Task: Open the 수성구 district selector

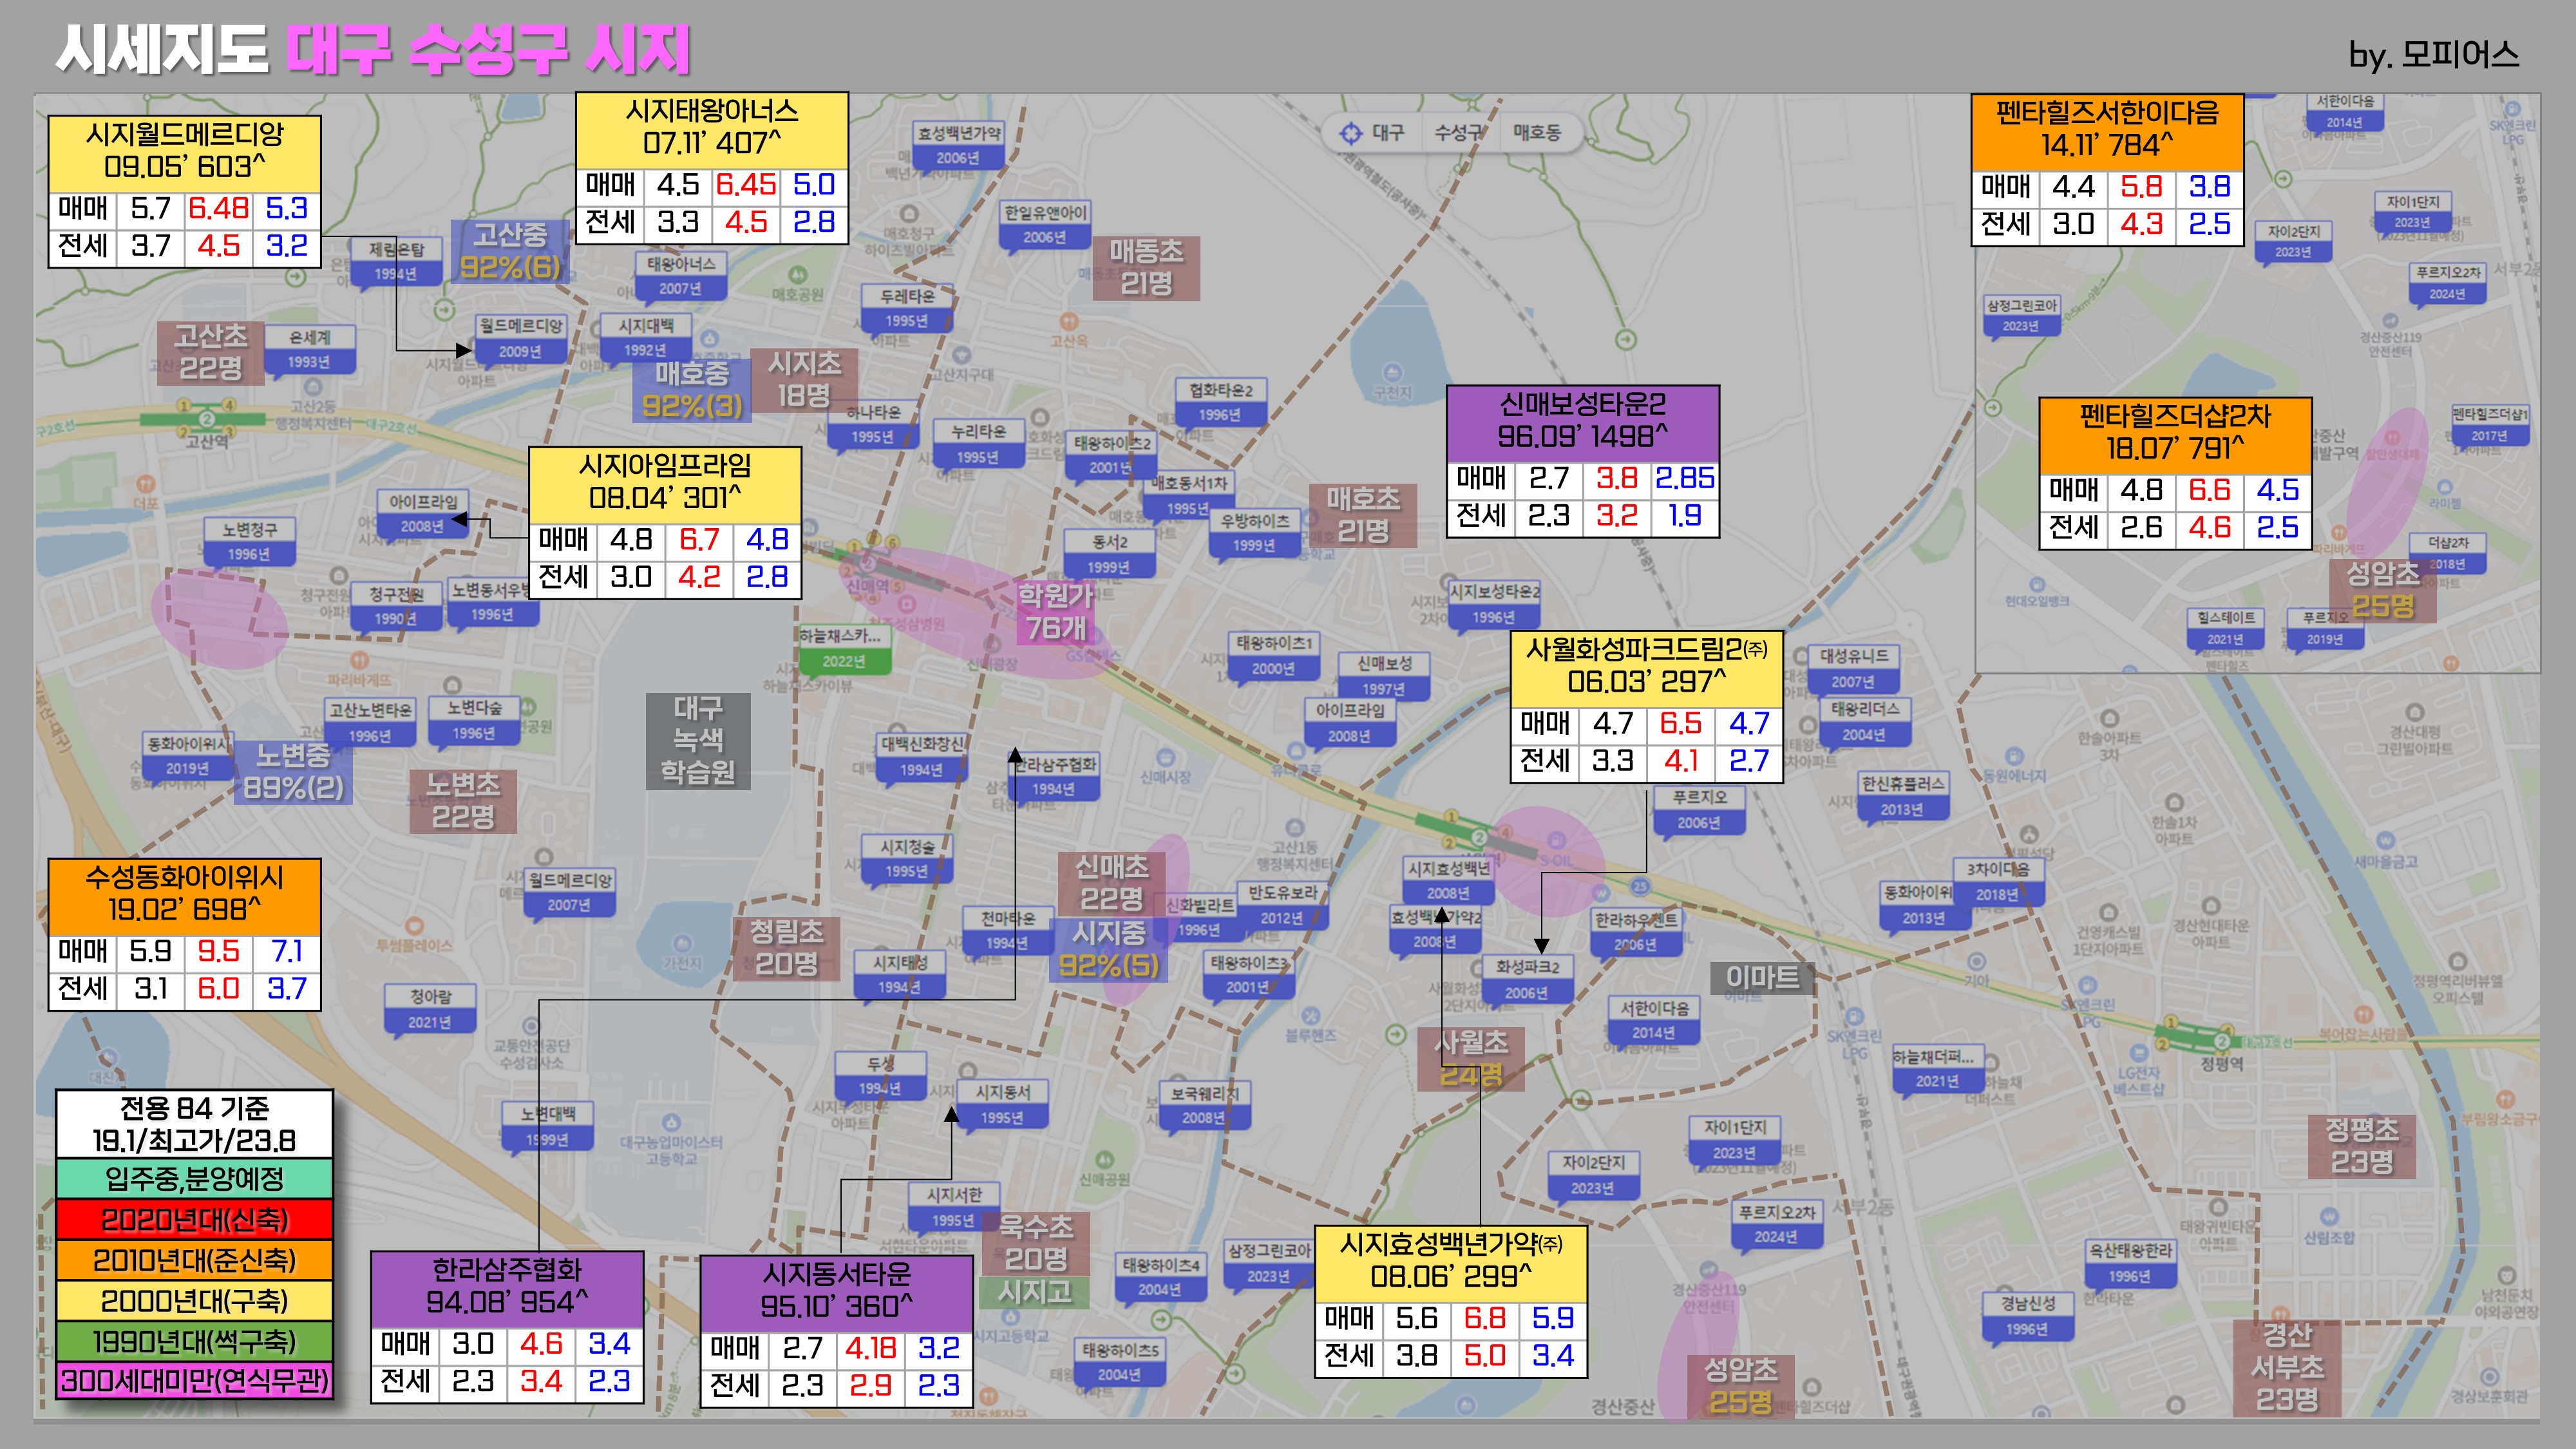Action: pyautogui.click(x=1458, y=133)
